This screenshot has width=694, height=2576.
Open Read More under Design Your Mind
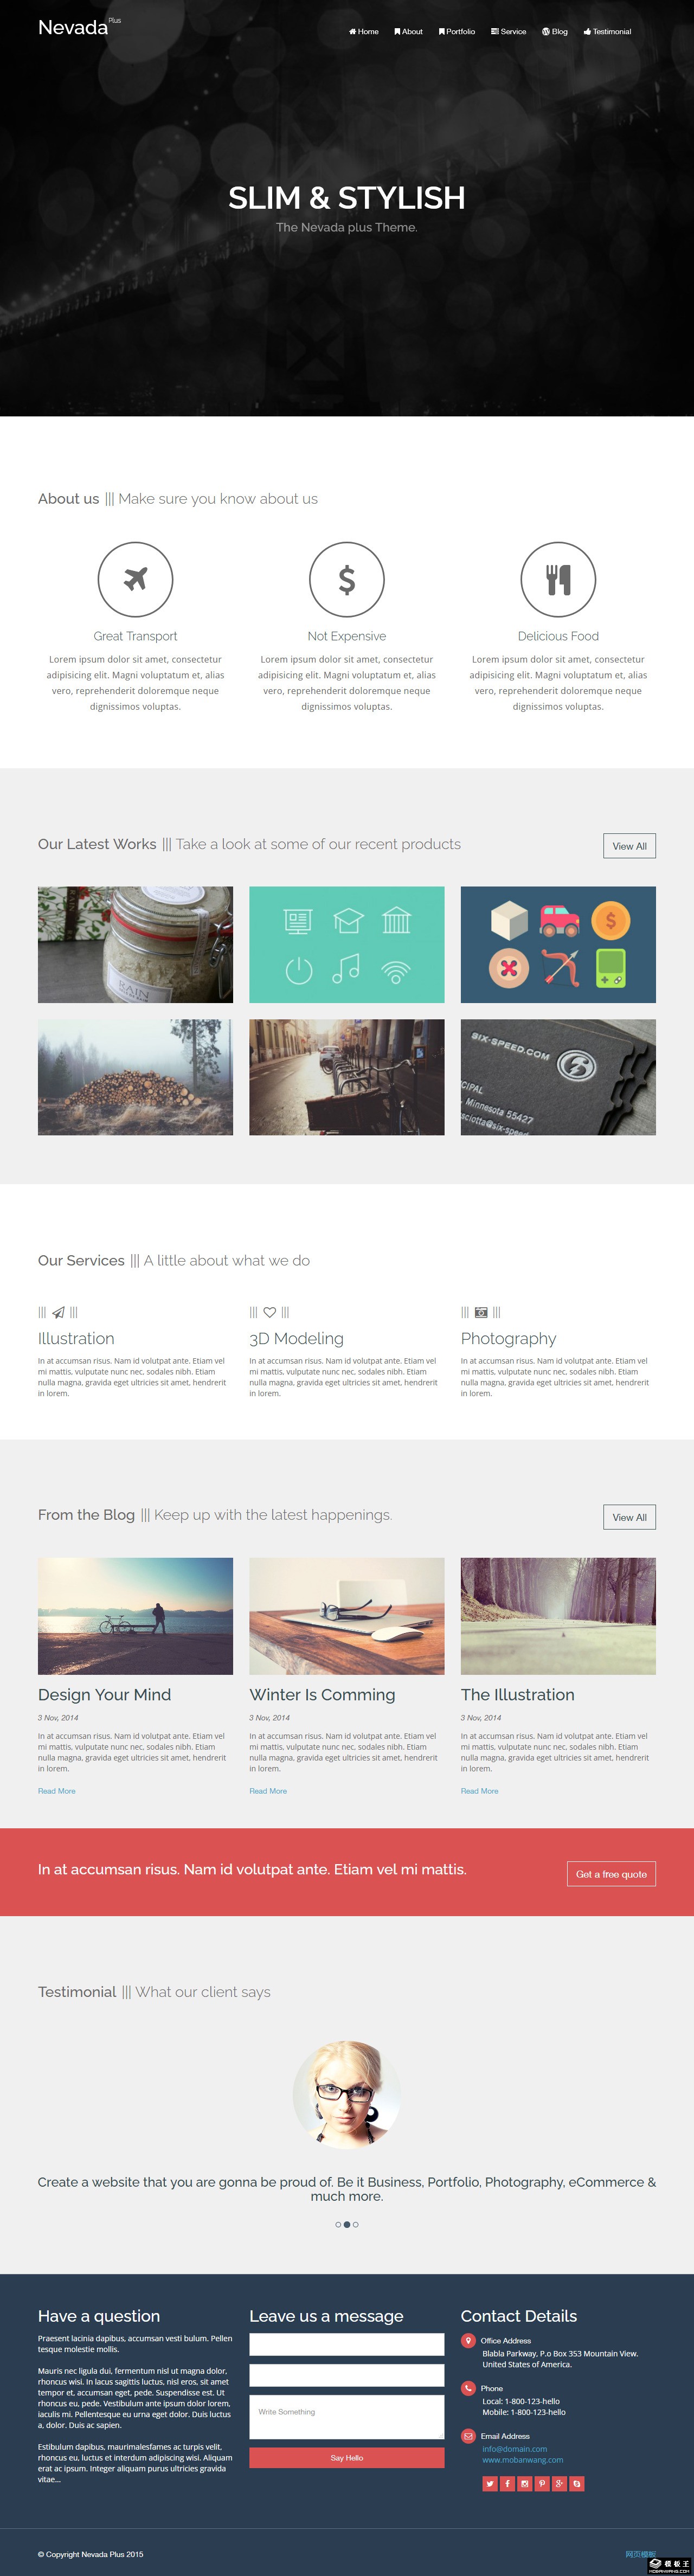(x=57, y=1790)
